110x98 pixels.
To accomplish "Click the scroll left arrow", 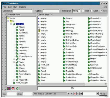I will point(39,84).
